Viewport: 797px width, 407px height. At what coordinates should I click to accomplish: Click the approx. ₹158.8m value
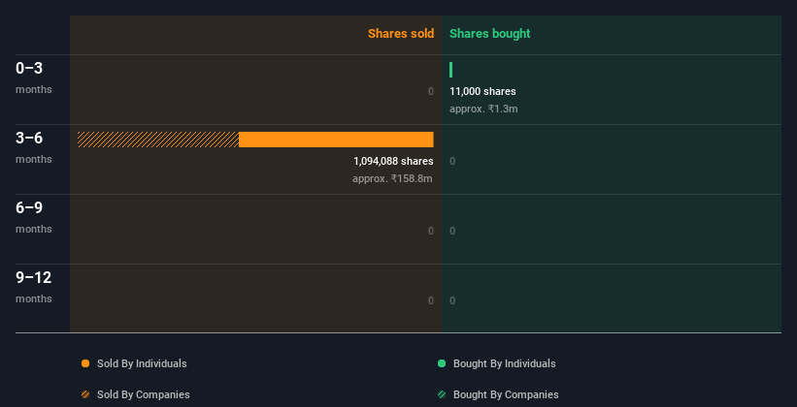pos(392,178)
